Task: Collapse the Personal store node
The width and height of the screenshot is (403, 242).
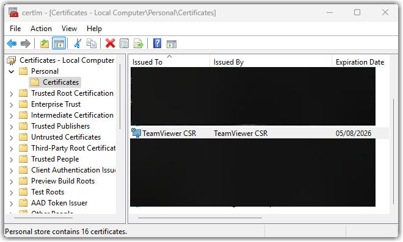Action: pos(12,71)
